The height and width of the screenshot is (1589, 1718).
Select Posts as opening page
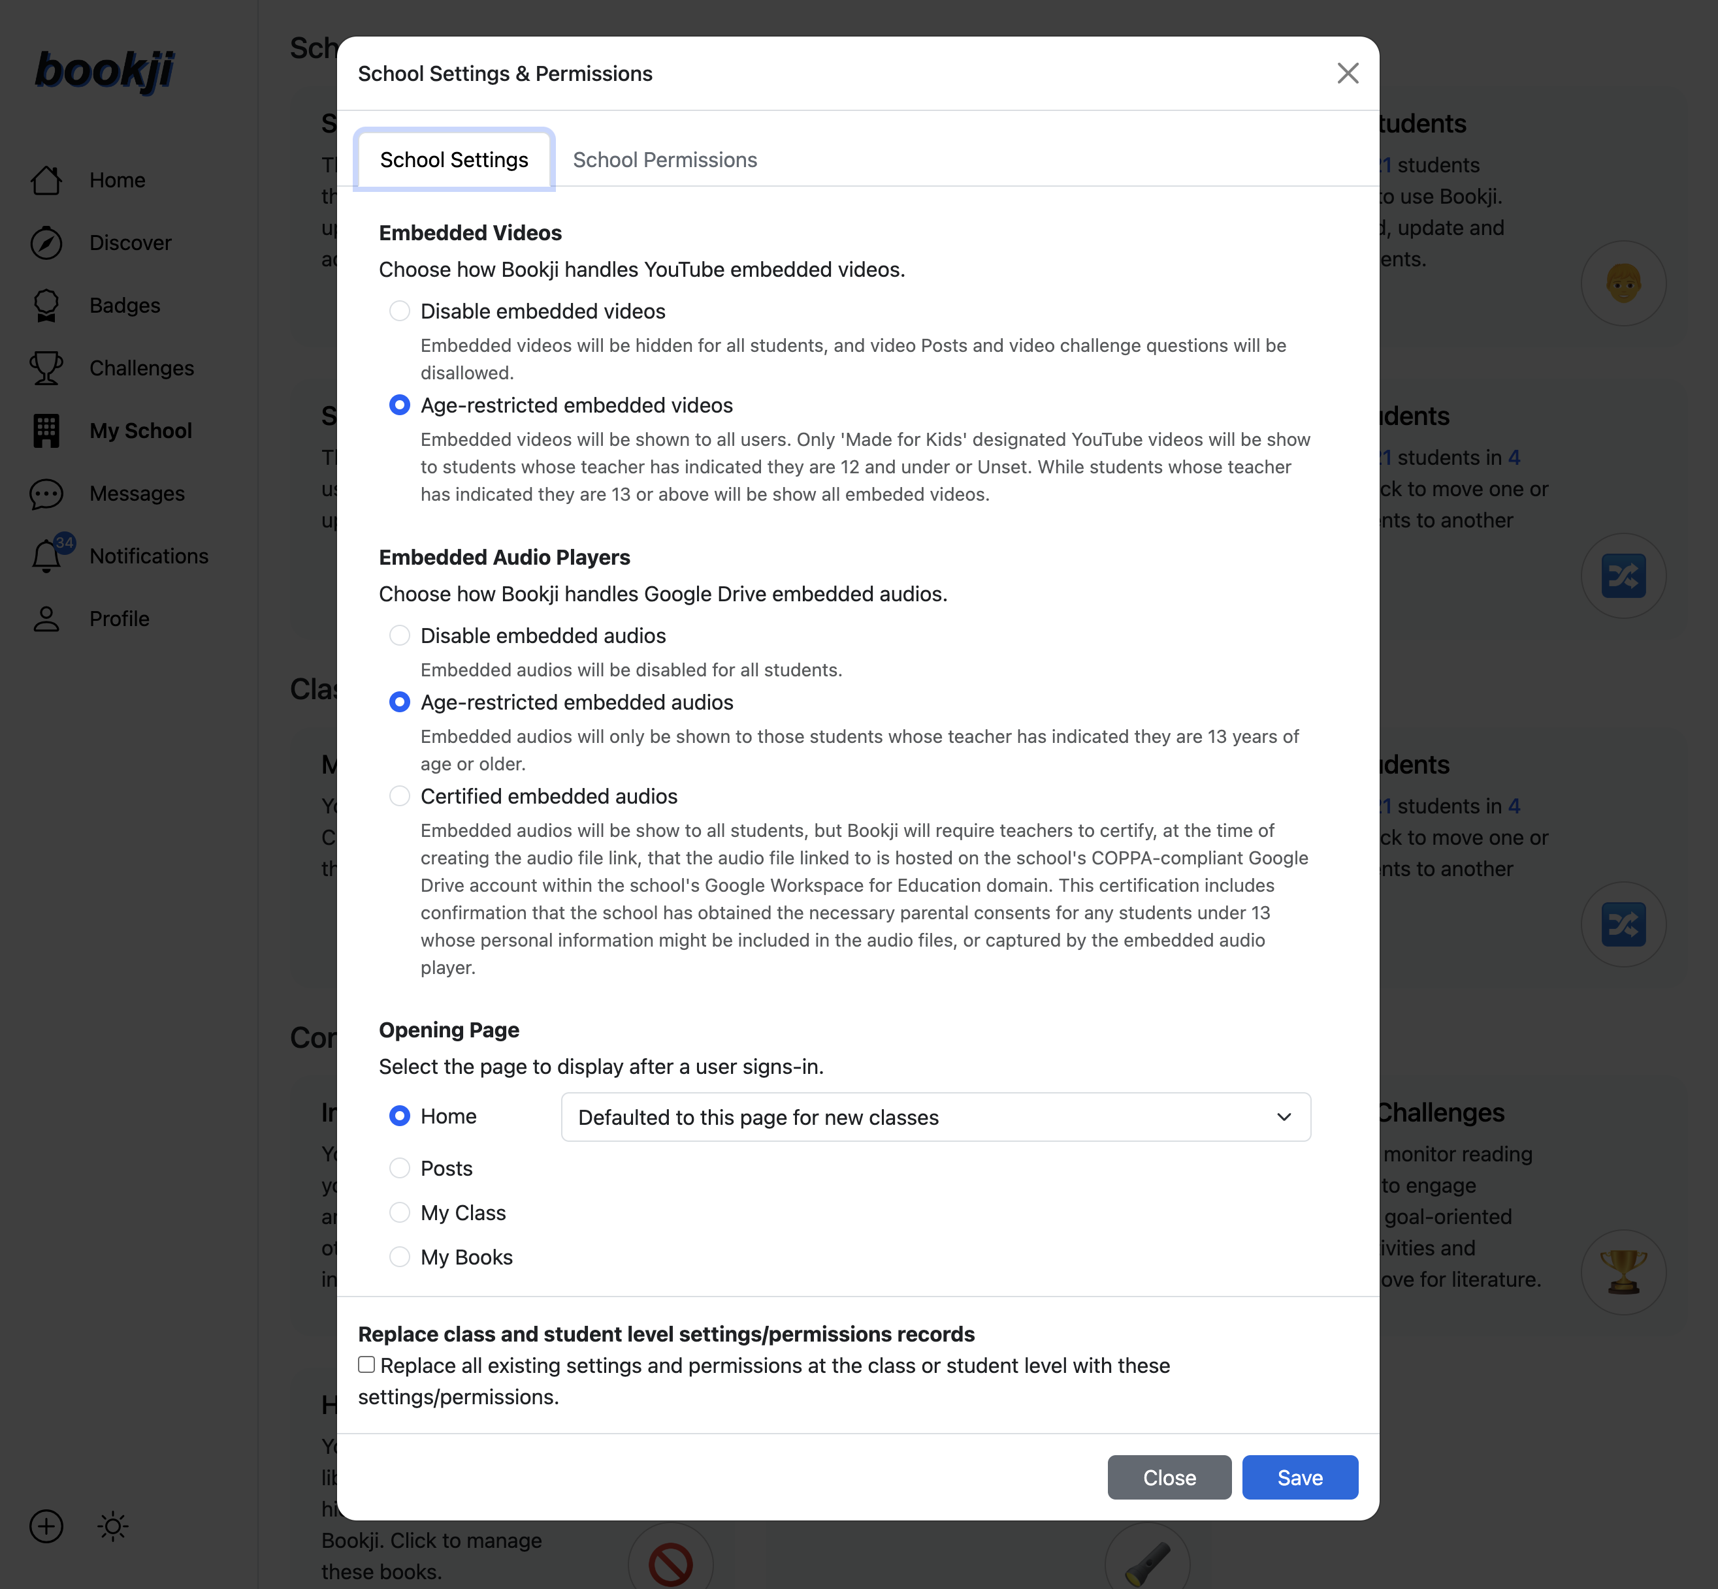[x=400, y=1169]
